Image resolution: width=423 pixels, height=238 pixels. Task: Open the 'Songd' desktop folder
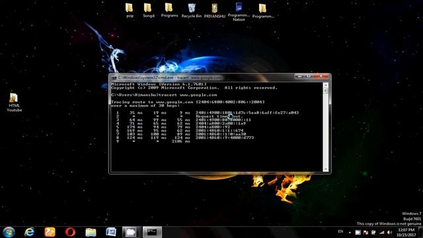tap(148, 11)
